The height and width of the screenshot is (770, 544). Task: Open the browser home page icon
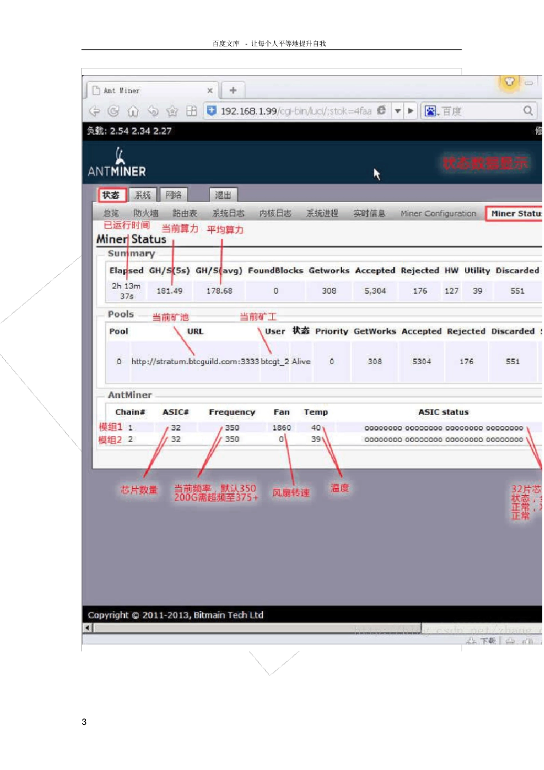[133, 111]
